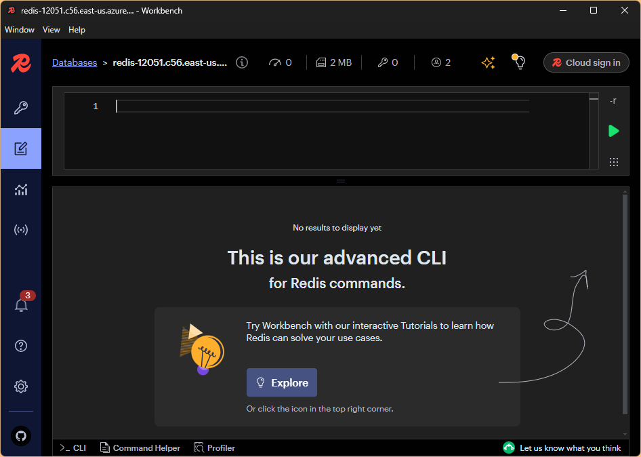View the commands-per-second gauge stat
This screenshot has height=457, width=641.
pos(280,62)
